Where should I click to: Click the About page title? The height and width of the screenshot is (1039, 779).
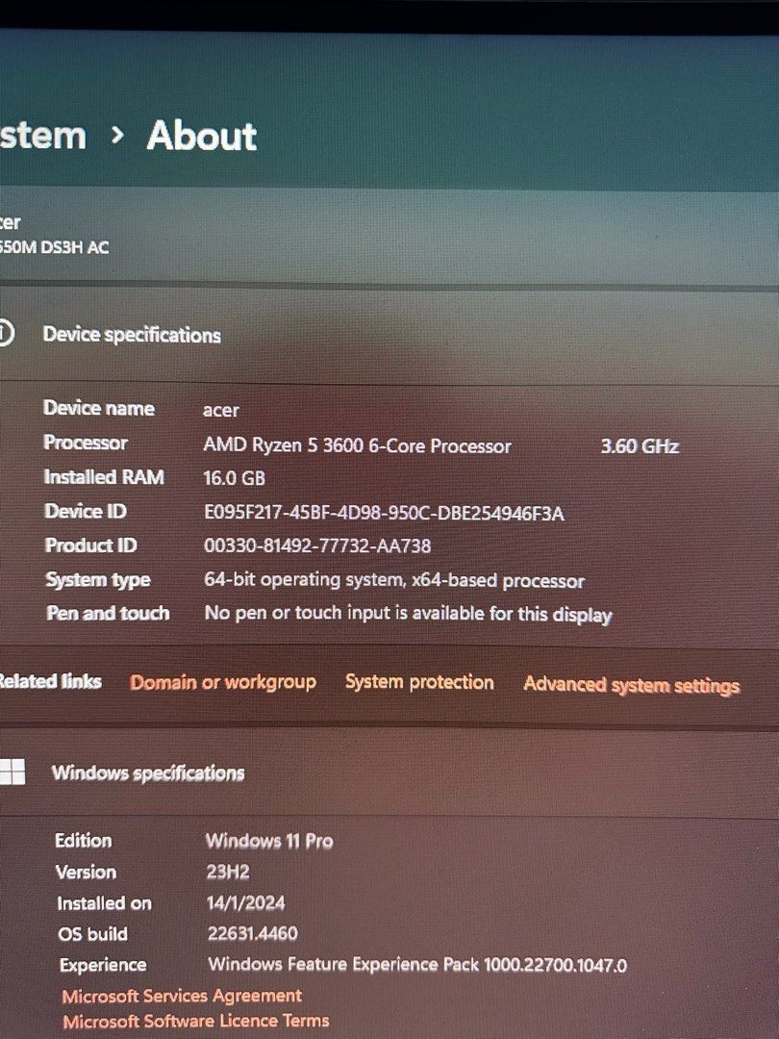tap(202, 137)
